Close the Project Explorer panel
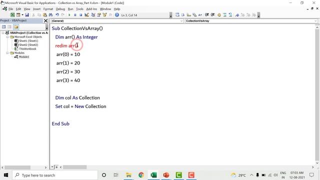Viewport: 320px width, 180px height. 45,20
